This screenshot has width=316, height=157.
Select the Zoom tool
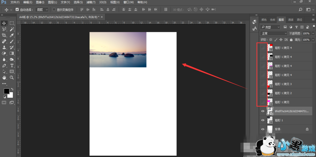click(12, 77)
